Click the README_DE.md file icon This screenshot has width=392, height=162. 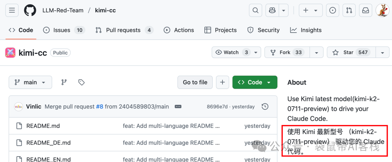pyautogui.click(x=19, y=143)
